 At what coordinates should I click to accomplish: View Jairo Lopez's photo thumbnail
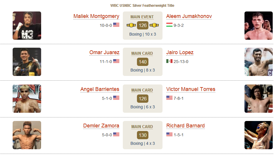pyautogui.click(x=259, y=62)
